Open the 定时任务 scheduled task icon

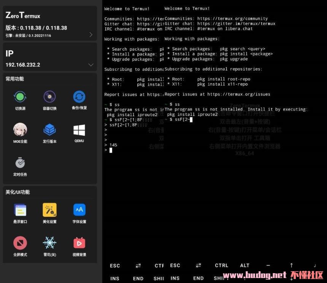pyautogui.click(x=20, y=163)
